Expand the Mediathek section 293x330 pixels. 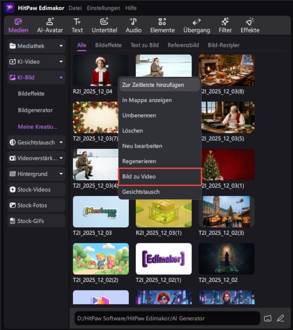(36, 46)
